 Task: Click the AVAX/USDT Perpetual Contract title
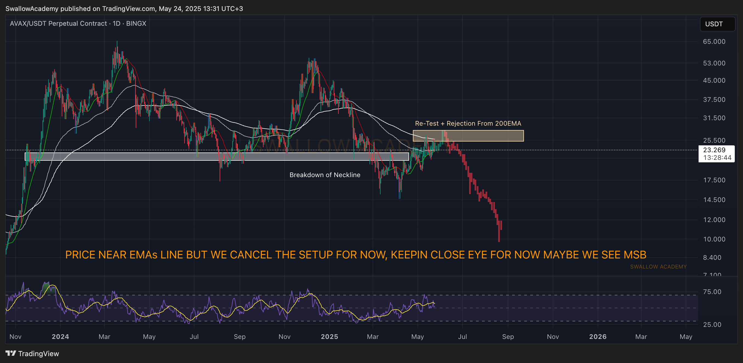coord(78,23)
